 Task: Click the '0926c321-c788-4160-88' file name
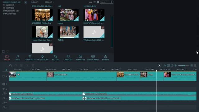point(42,6)
